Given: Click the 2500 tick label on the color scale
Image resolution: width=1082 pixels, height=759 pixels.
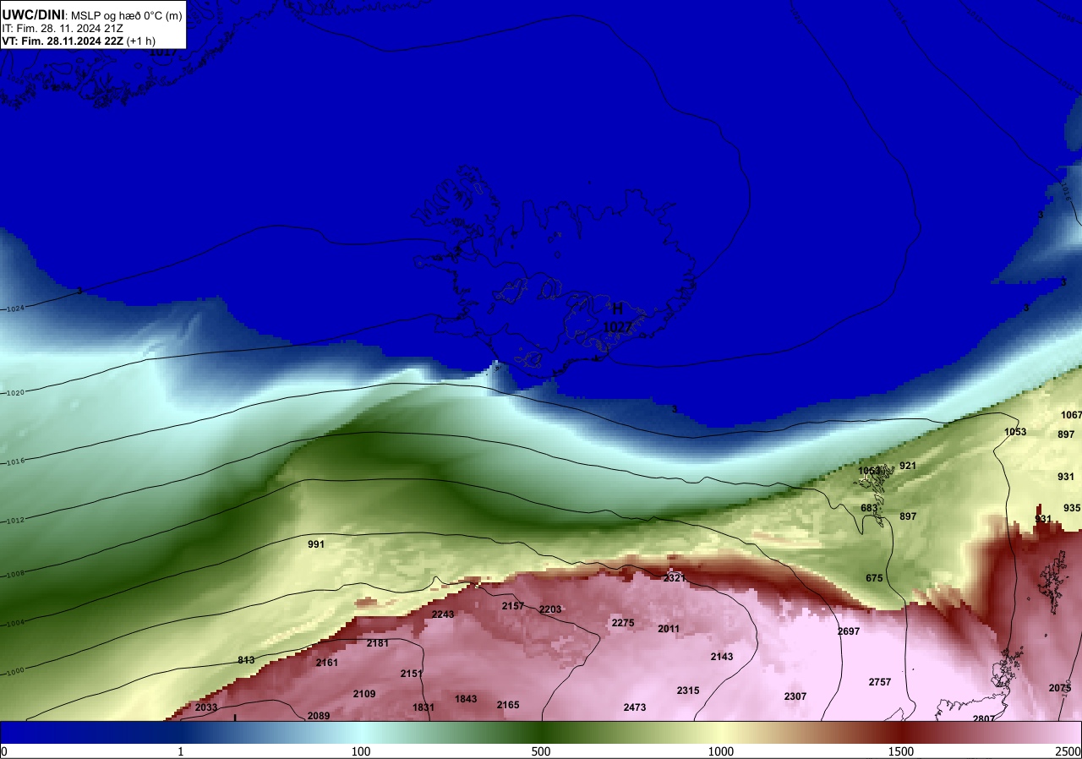Looking at the screenshot, I should tap(1068, 751).
